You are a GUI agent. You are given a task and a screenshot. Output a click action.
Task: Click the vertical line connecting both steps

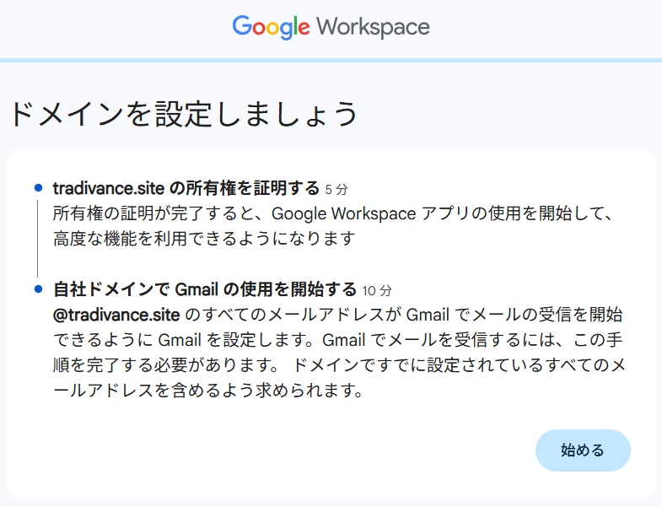click(x=38, y=238)
